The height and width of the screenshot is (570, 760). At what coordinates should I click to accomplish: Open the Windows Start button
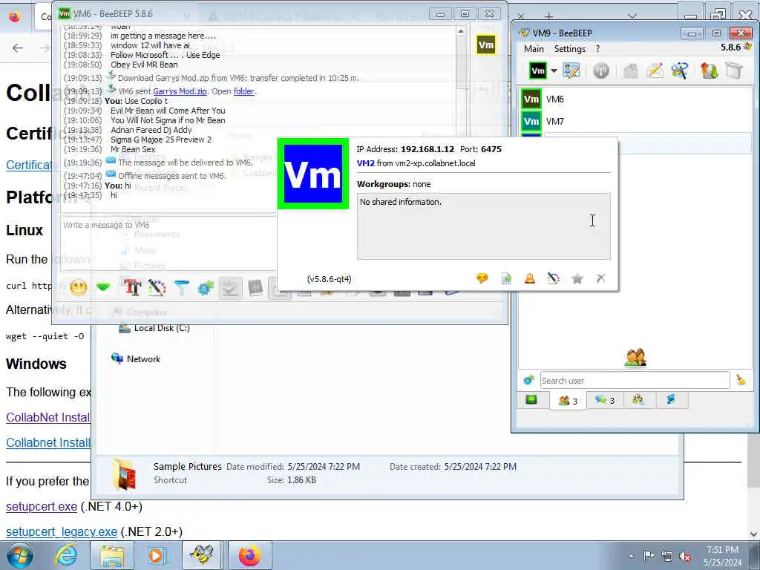pyautogui.click(x=20, y=555)
